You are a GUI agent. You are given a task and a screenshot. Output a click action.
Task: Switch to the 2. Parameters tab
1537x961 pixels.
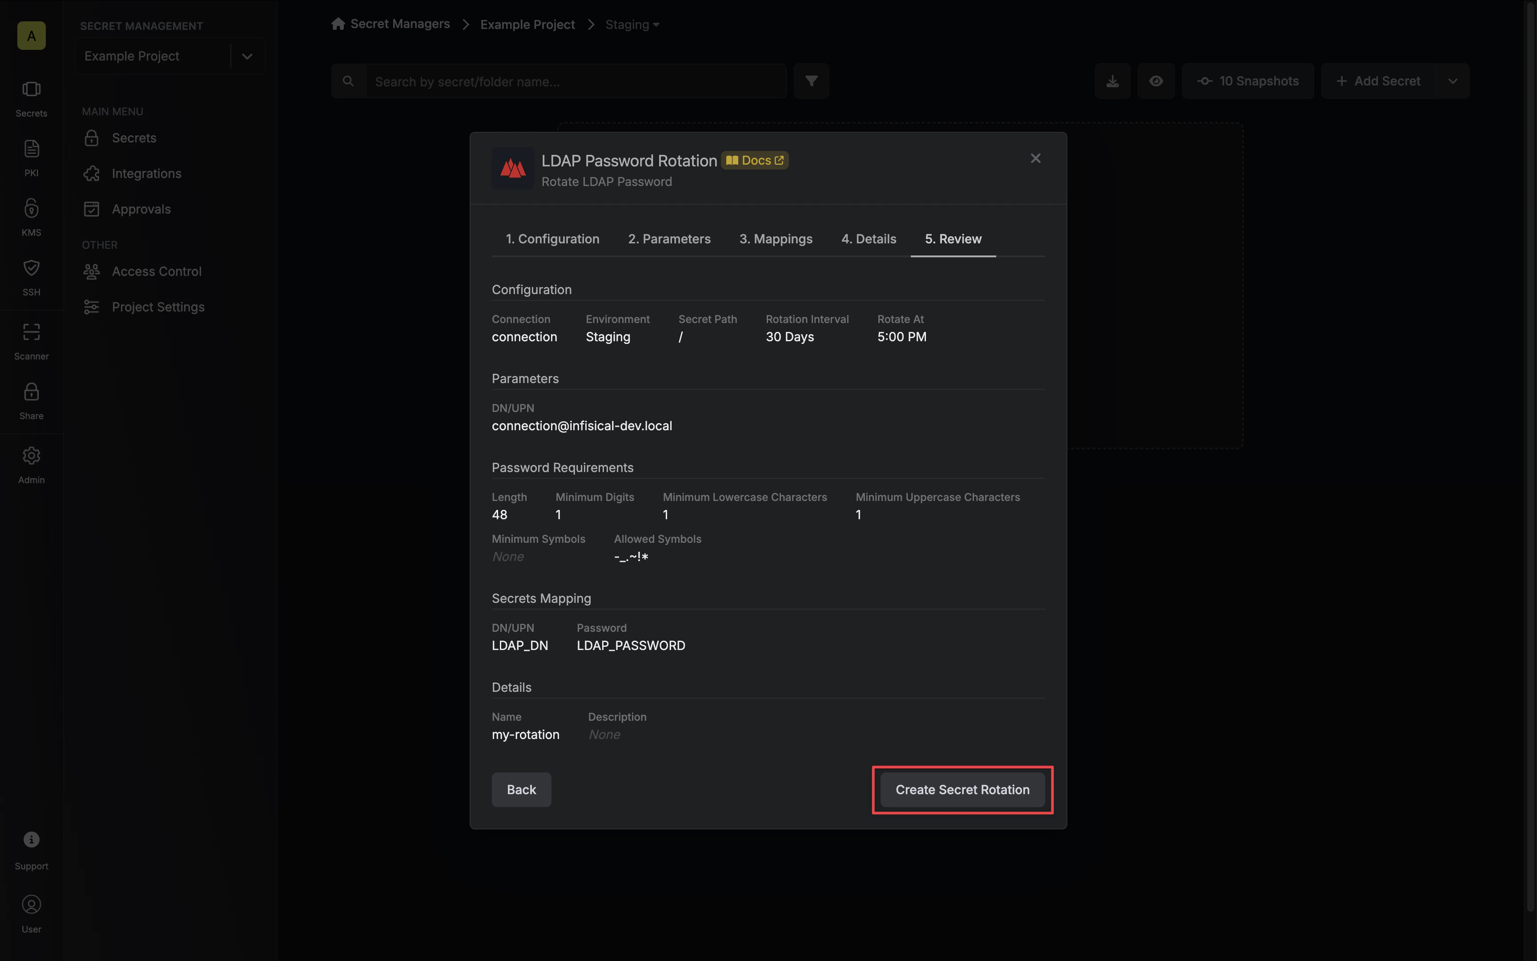[669, 239]
